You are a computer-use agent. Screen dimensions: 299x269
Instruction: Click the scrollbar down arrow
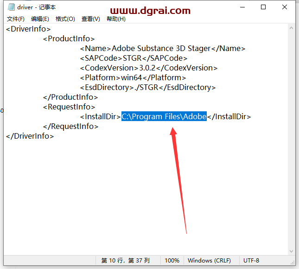click(292, 251)
